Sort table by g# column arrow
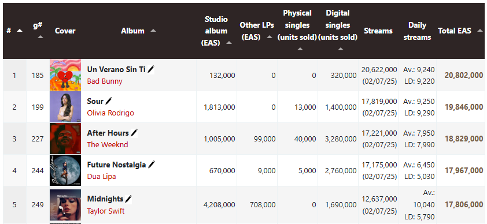The width and height of the screenshot is (487, 224). (x=40, y=37)
